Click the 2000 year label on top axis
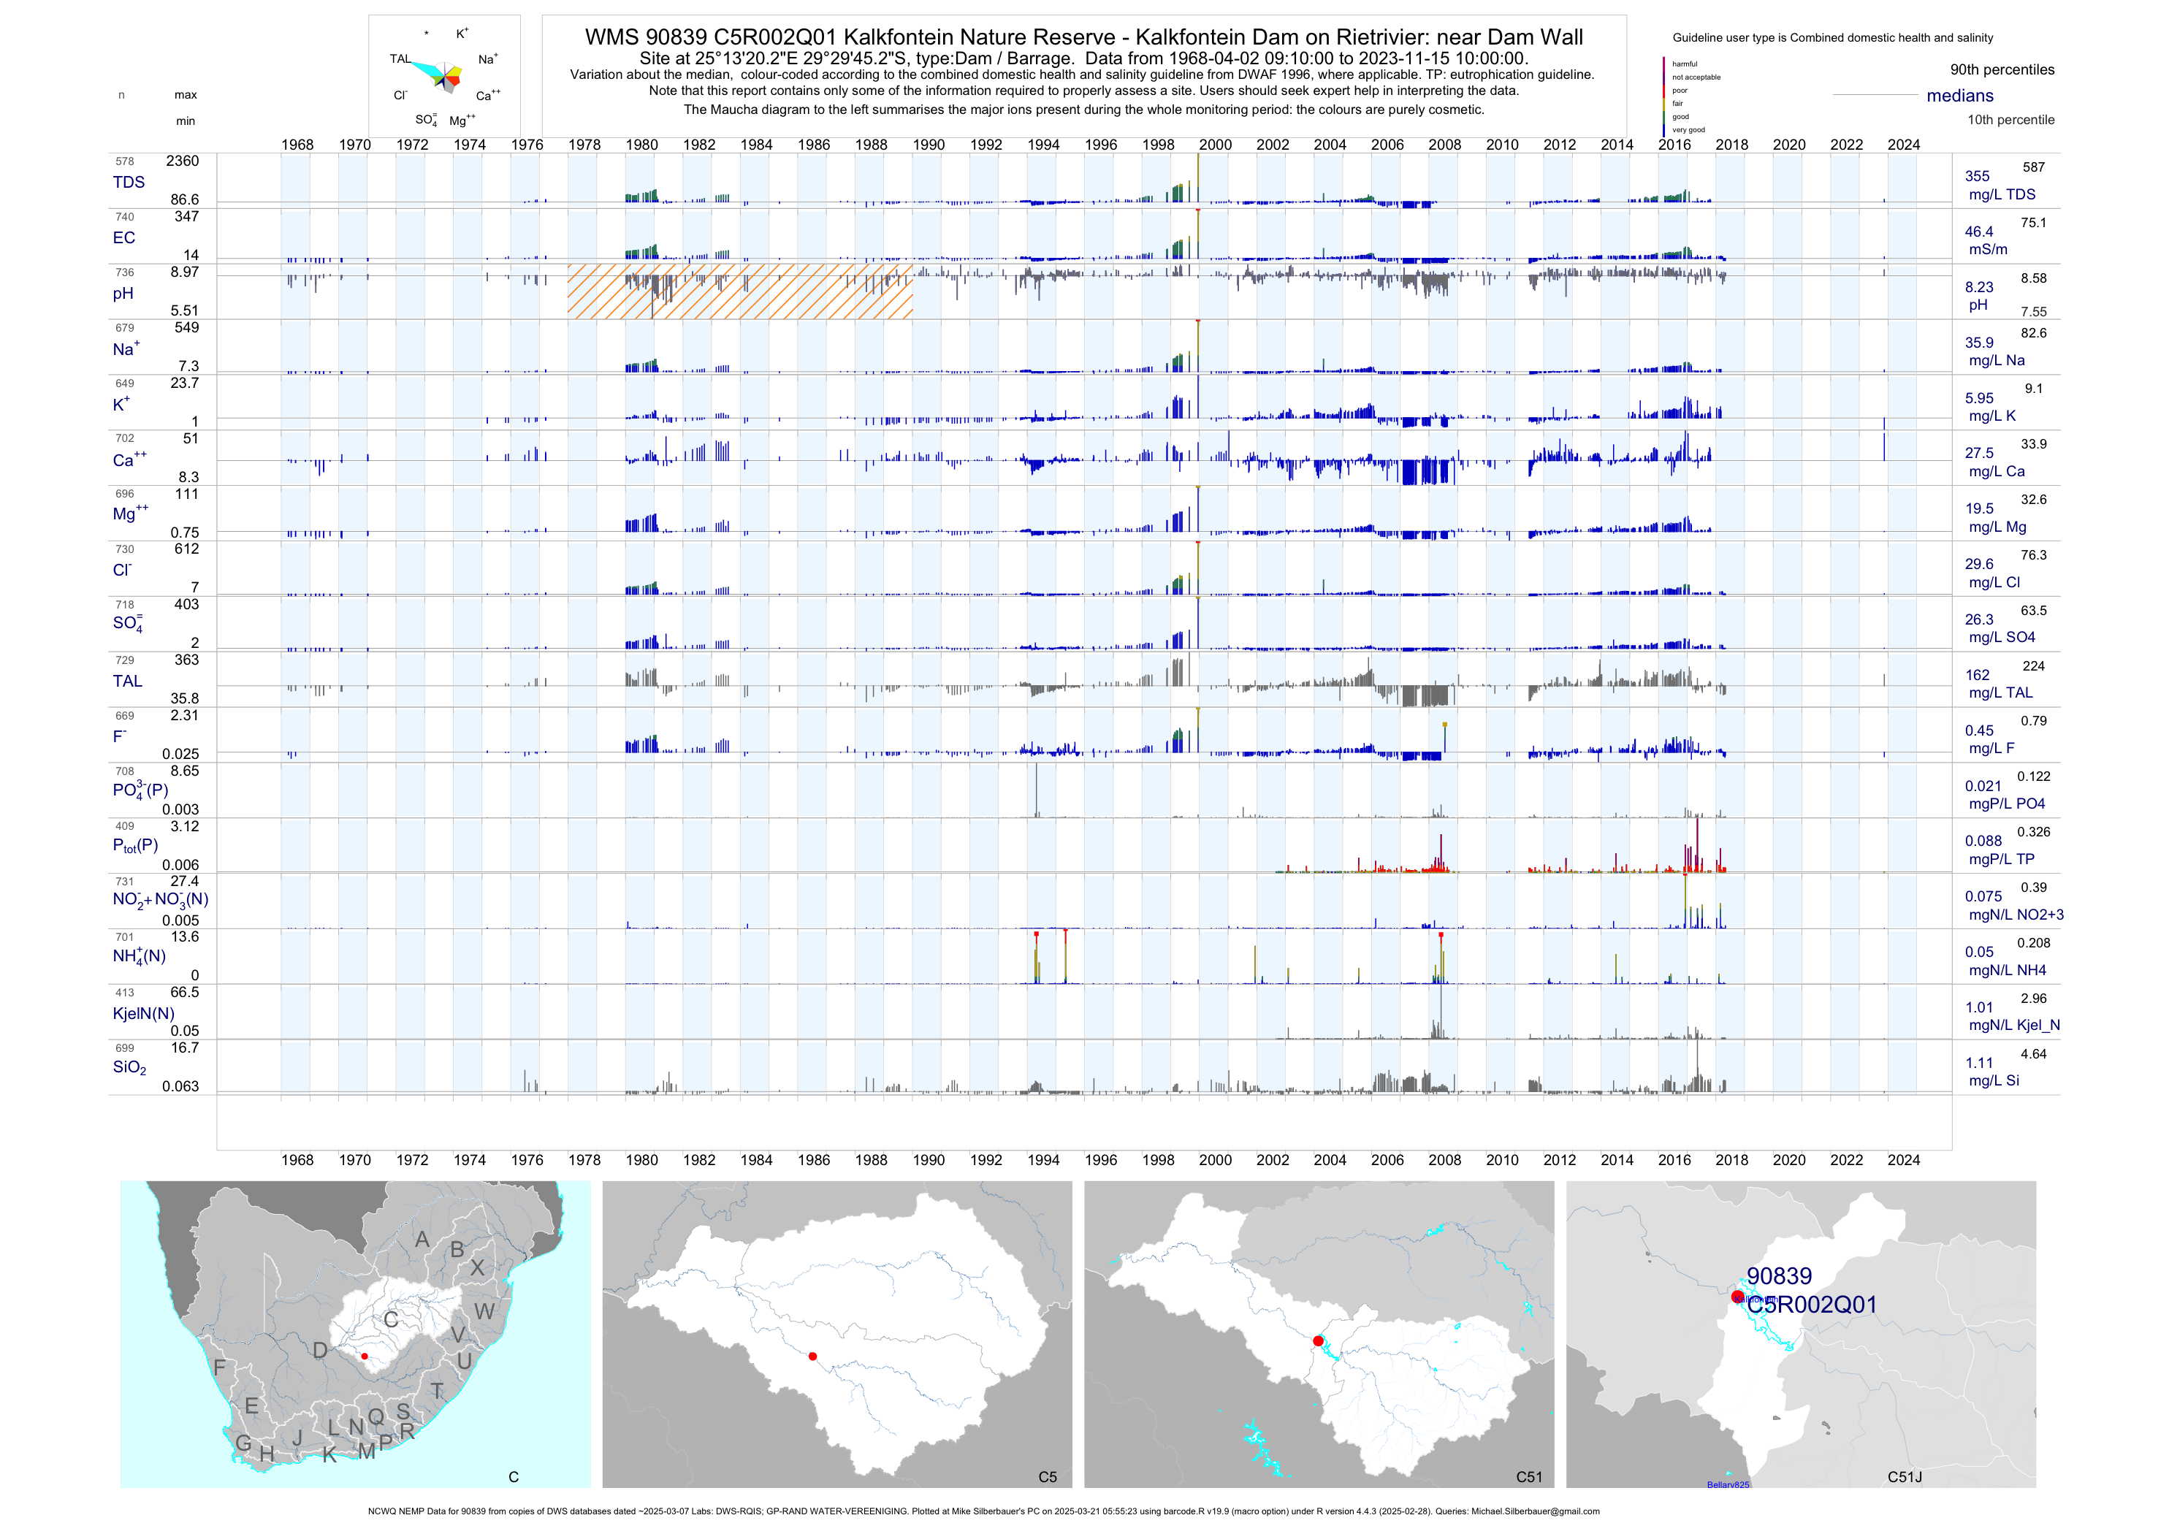 pos(1215,145)
